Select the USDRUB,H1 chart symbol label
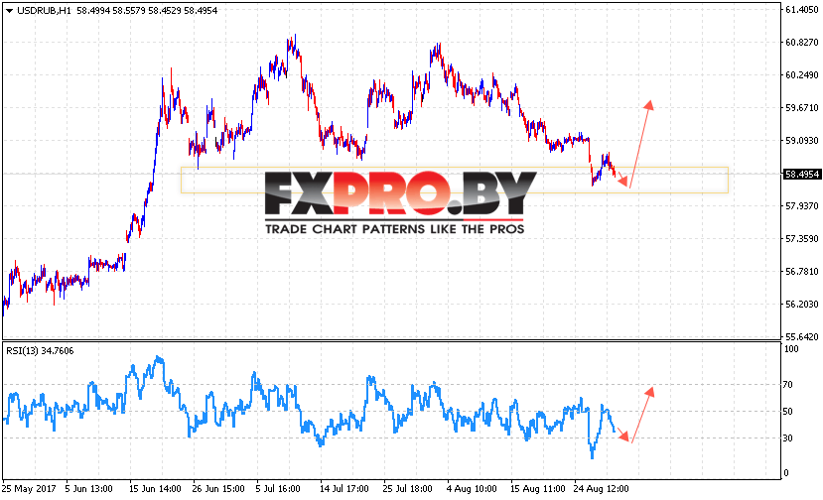This screenshot has height=500, width=823. (44, 11)
